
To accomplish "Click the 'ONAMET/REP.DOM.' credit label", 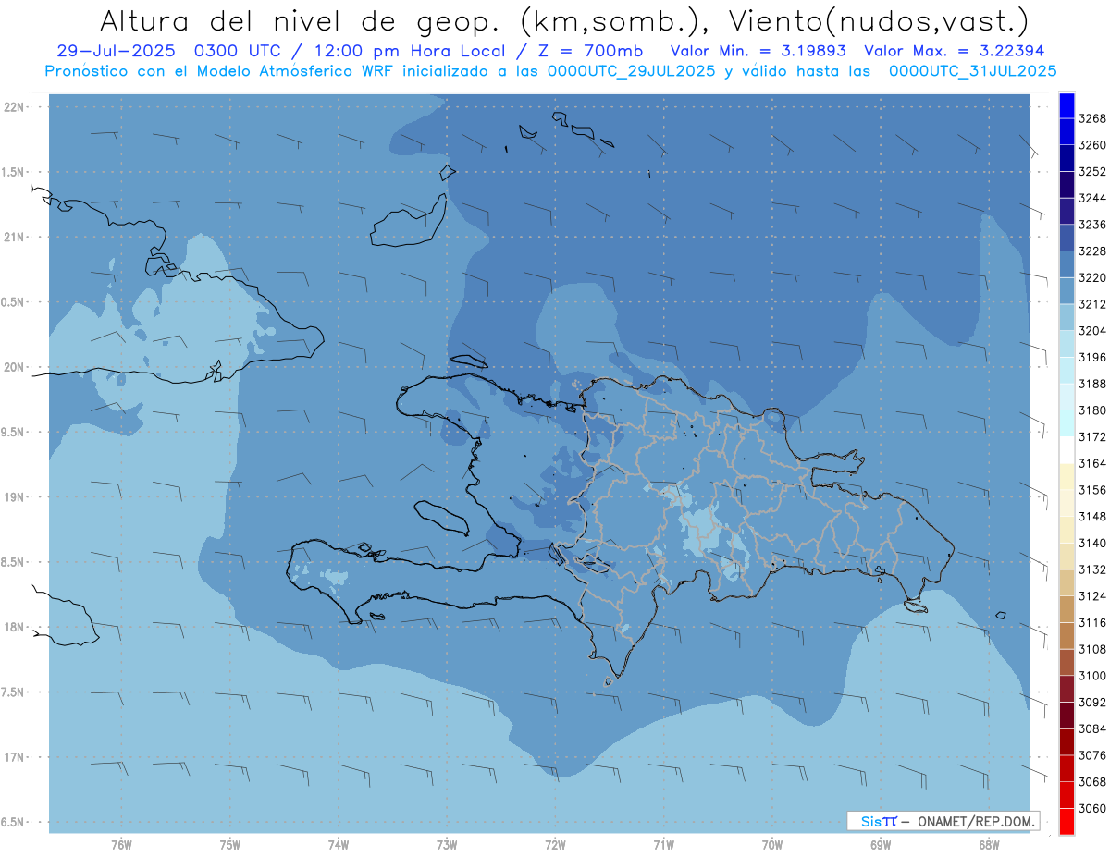I will [977, 821].
